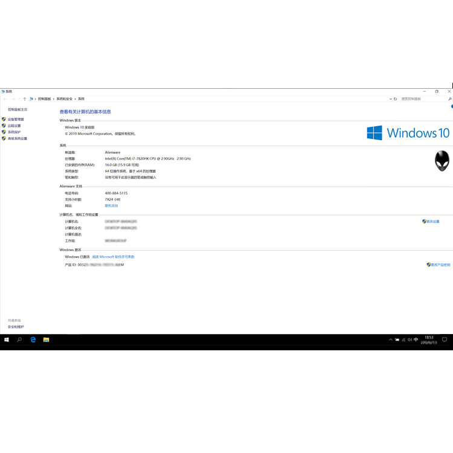
Task: Open the taskbar clock and date
Action: coord(429,339)
